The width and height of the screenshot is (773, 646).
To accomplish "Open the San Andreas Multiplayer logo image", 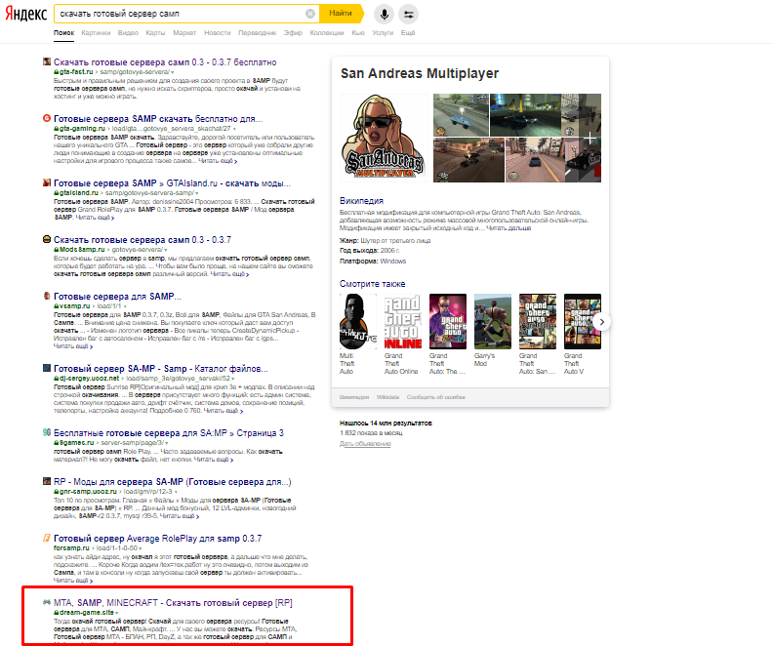I will [384, 138].
